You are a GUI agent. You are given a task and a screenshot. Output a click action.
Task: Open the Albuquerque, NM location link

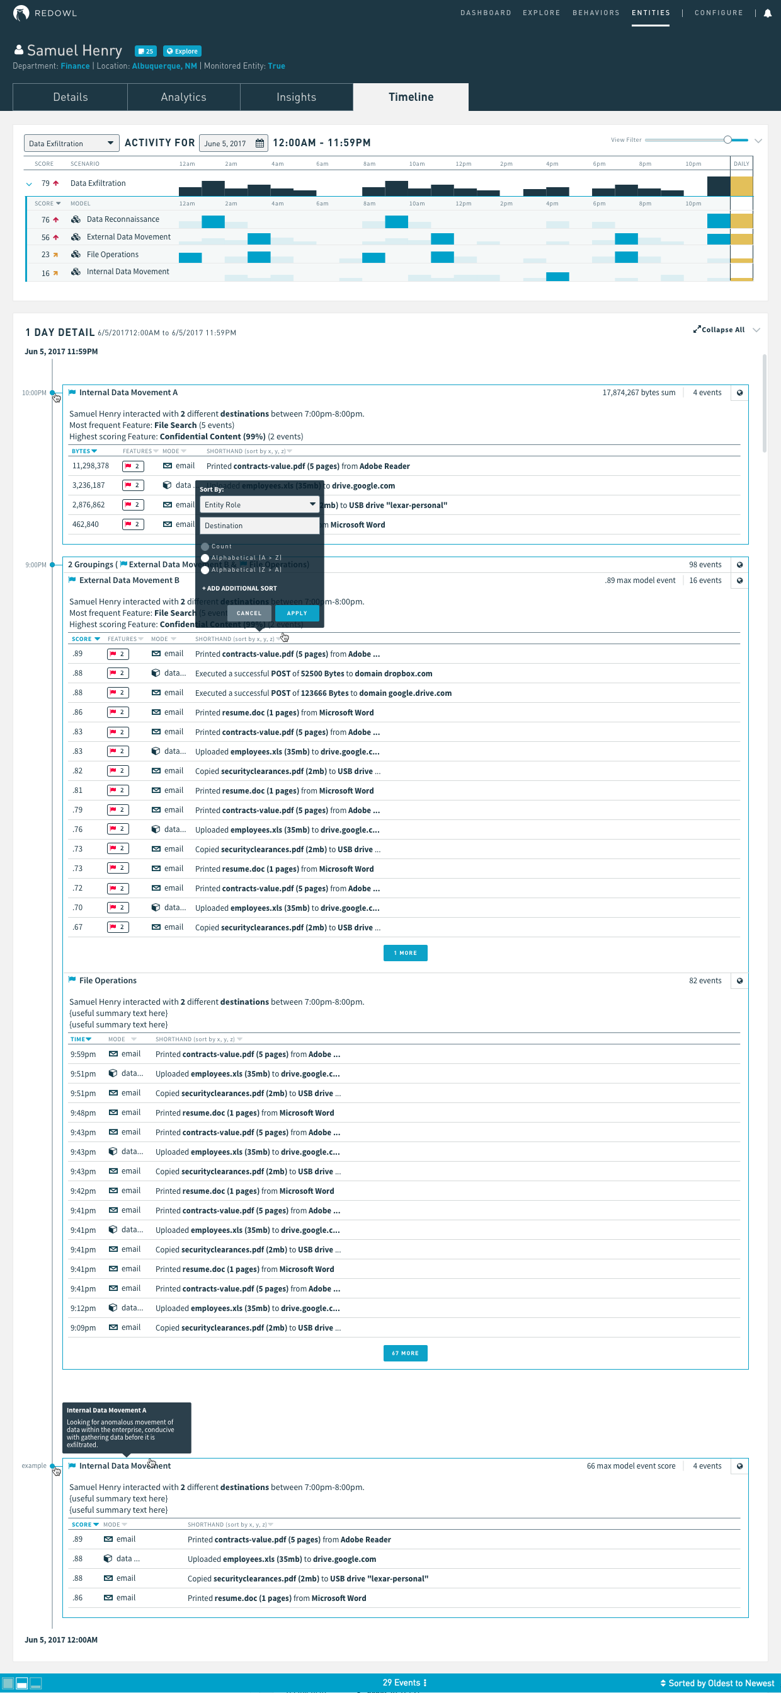tap(164, 66)
